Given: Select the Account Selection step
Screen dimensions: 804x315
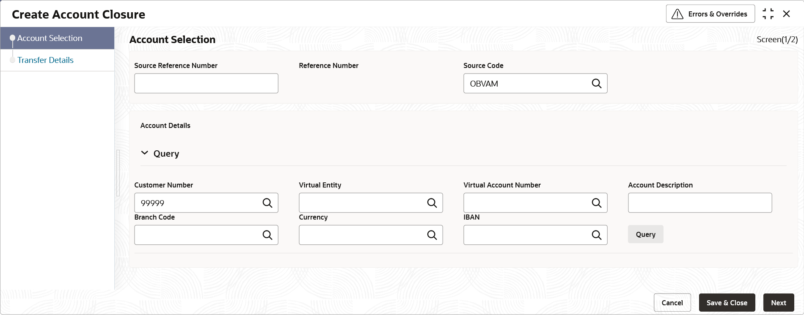Looking at the screenshot, I should (x=50, y=38).
